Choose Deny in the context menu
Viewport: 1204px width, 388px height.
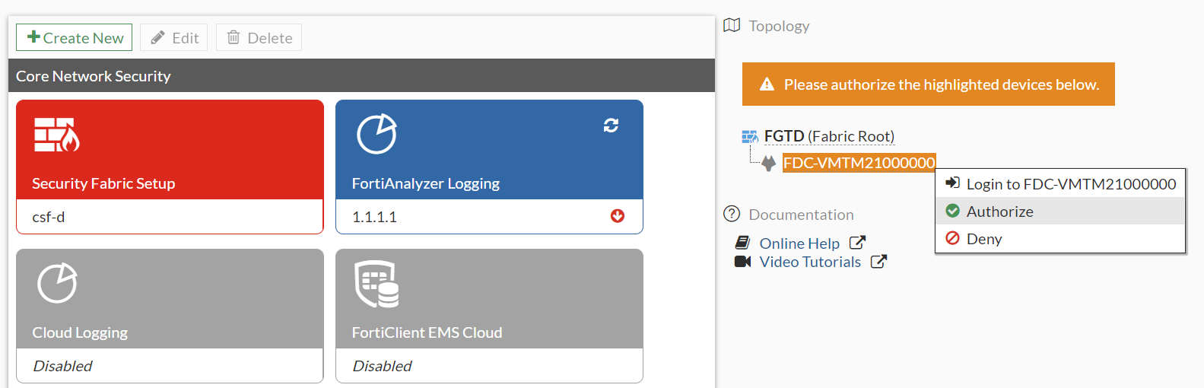coord(983,239)
